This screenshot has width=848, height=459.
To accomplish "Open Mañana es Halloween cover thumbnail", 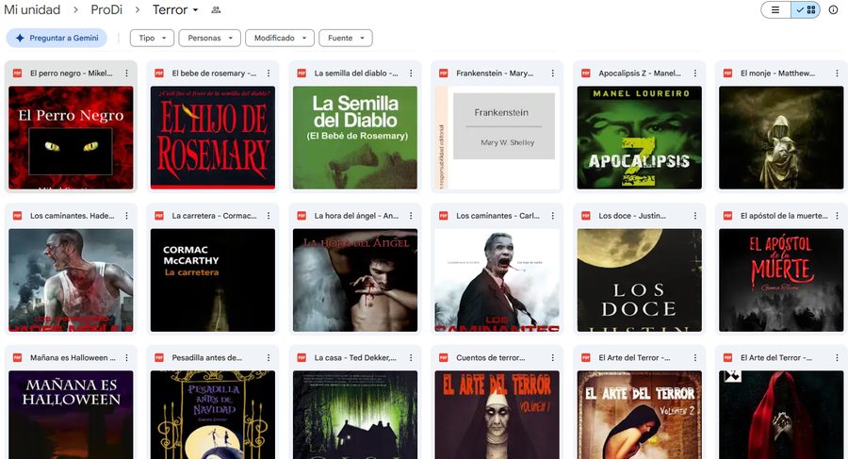I will 71,415.
